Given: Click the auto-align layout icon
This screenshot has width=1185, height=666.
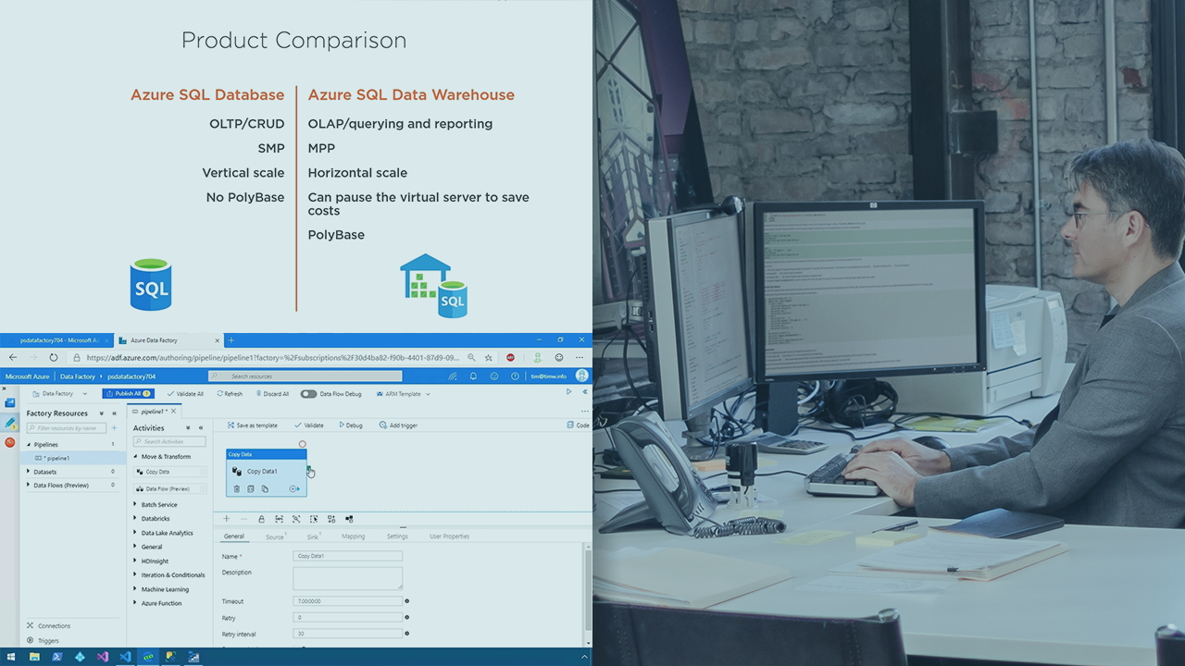Looking at the screenshot, I should click(331, 519).
